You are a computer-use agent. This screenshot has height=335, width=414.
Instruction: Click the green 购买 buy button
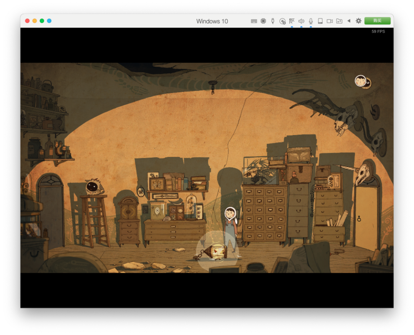(377, 21)
